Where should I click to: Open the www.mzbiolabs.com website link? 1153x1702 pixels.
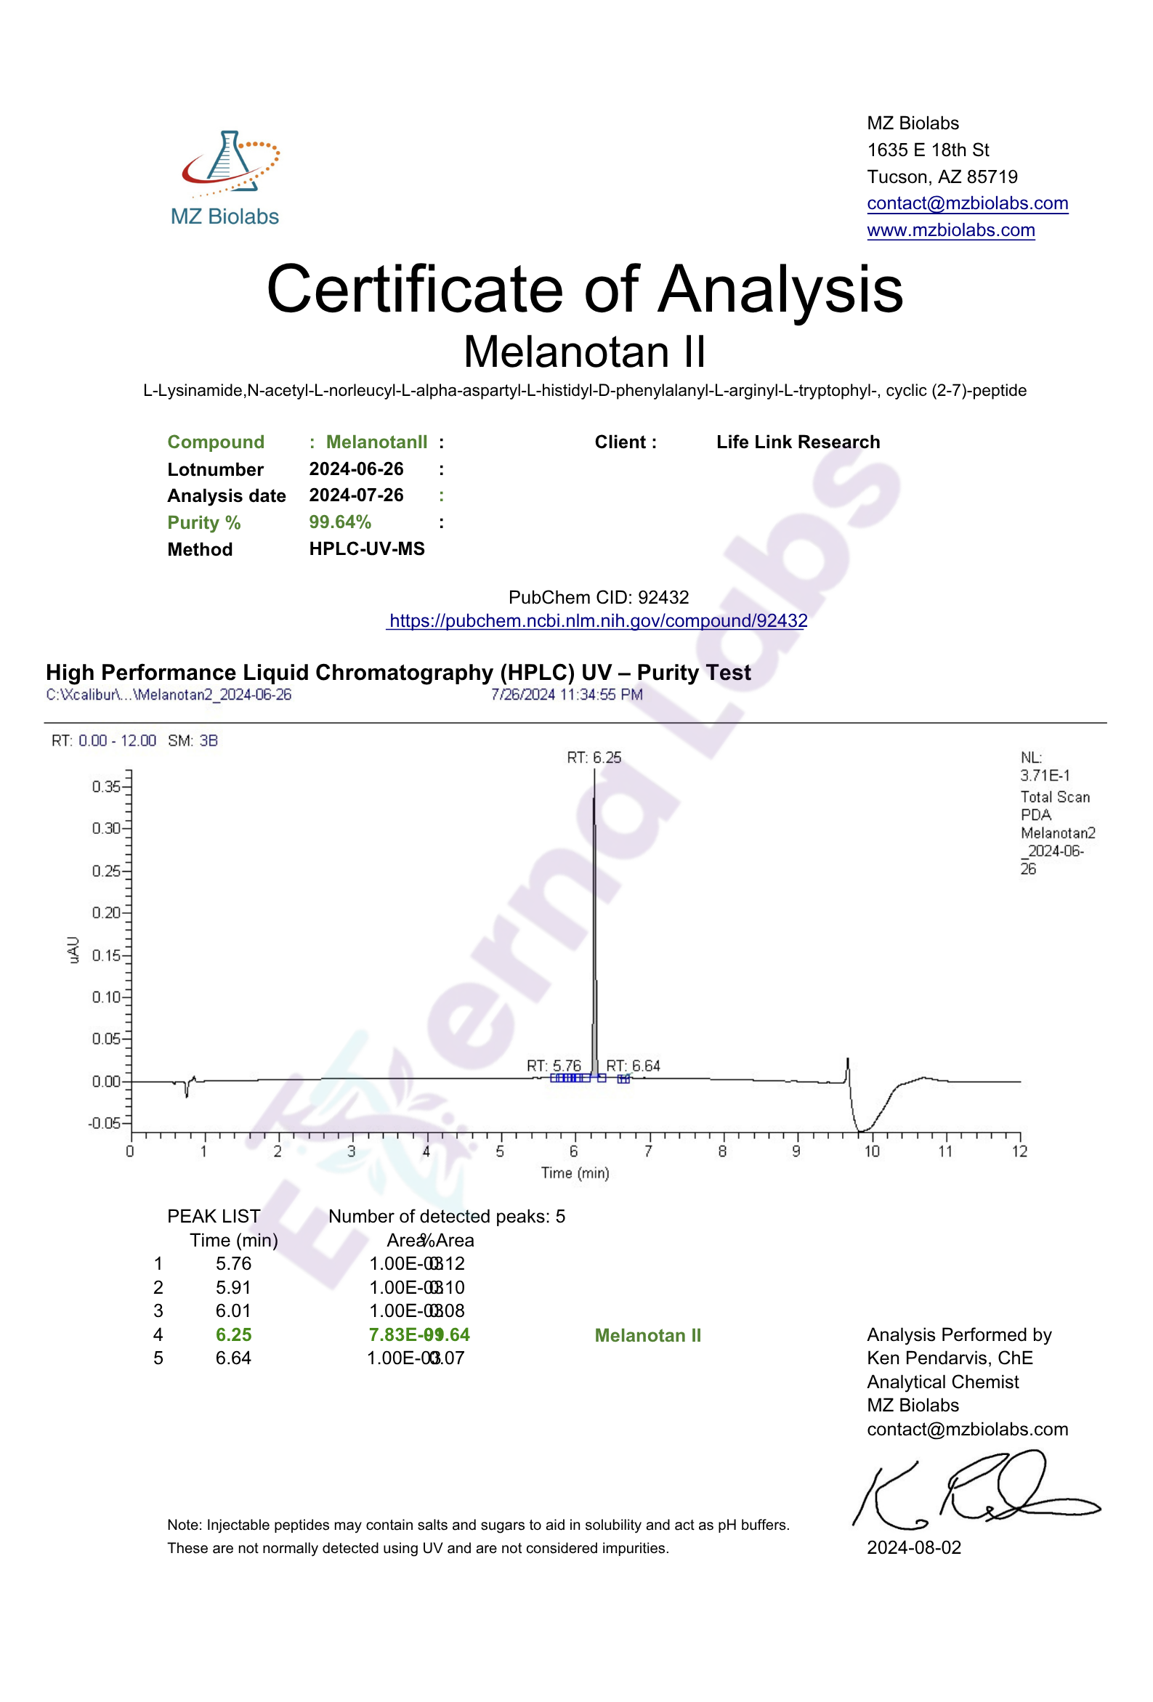(950, 230)
